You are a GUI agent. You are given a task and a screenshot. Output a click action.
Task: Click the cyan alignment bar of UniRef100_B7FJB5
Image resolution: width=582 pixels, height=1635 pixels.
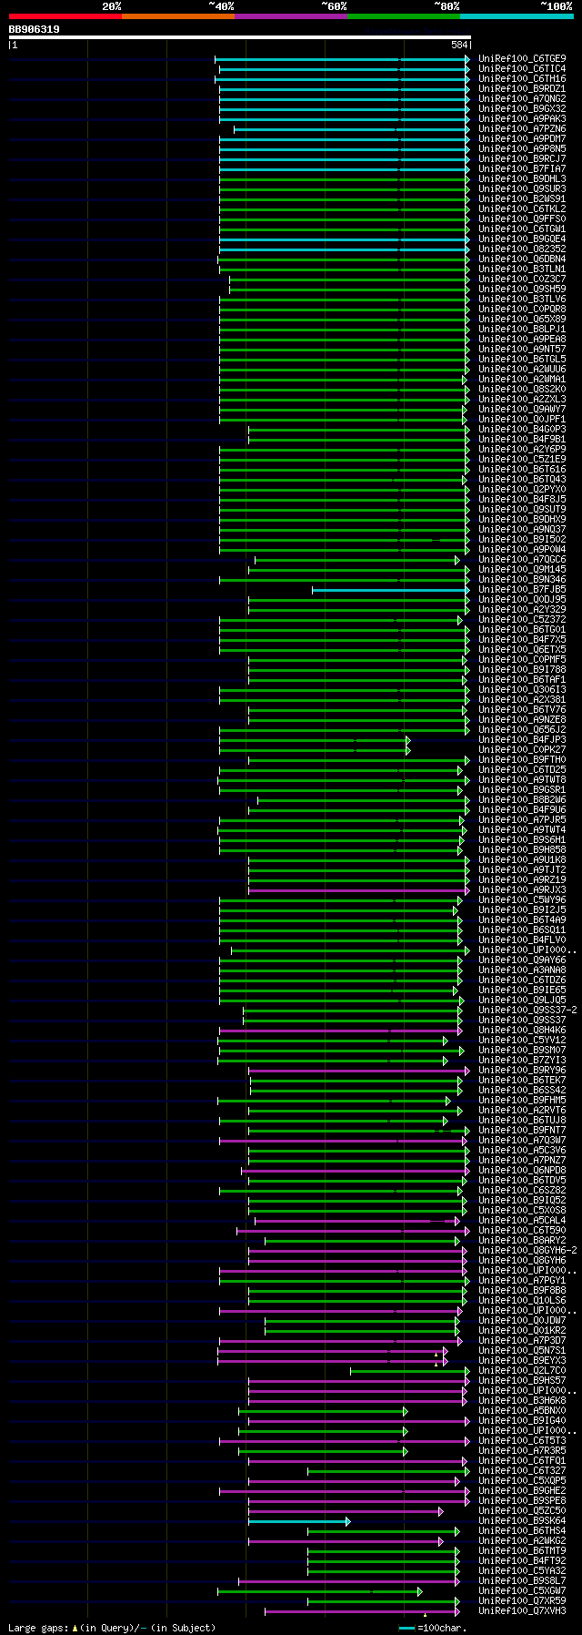tap(391, 590)
